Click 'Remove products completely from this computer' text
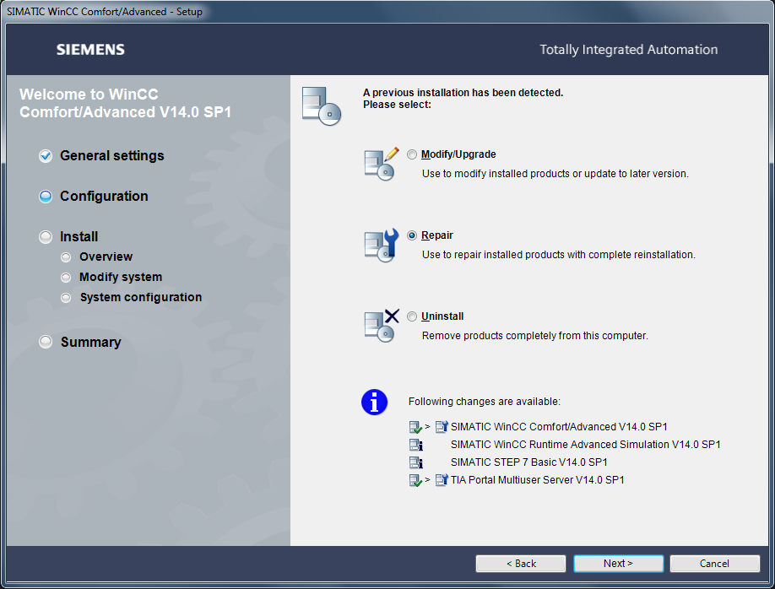 tap(534, 336)
